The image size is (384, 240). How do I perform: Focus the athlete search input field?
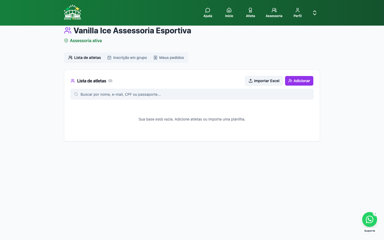tap(192, 94)
